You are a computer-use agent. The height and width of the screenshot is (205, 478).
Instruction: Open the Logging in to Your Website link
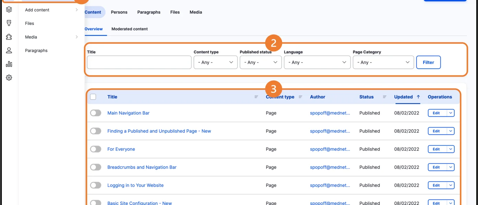135,185
